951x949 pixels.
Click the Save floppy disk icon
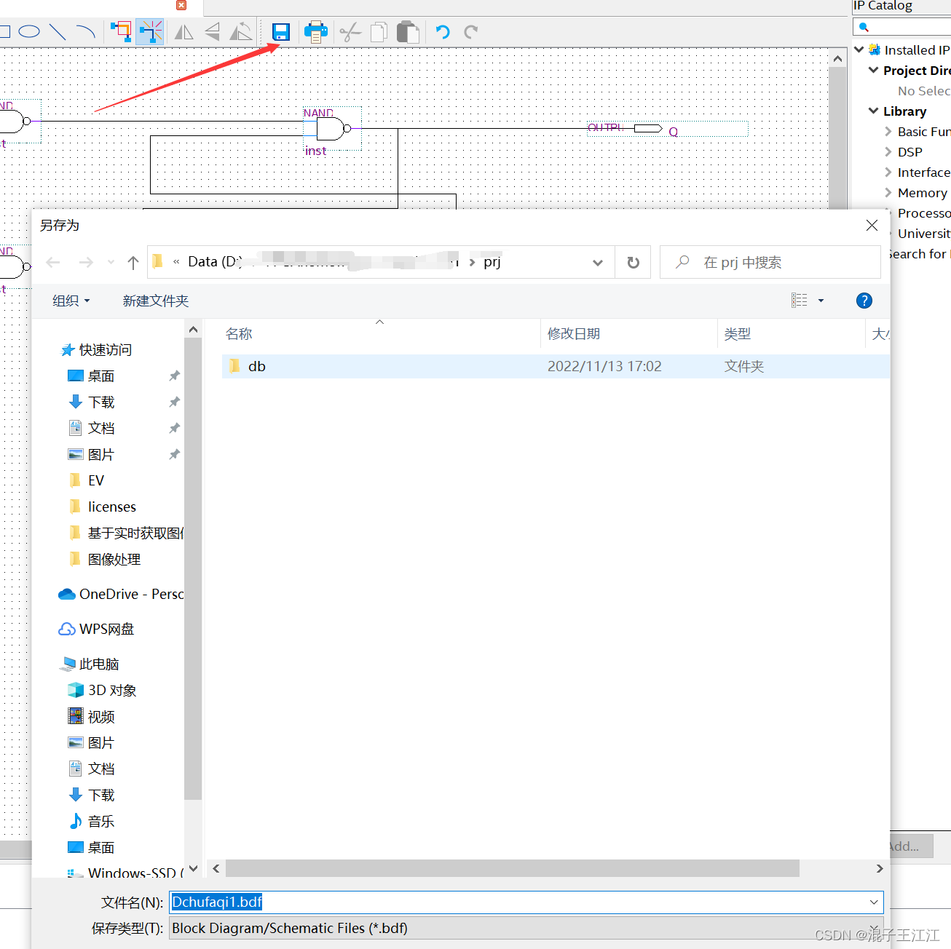pos(281,32)
